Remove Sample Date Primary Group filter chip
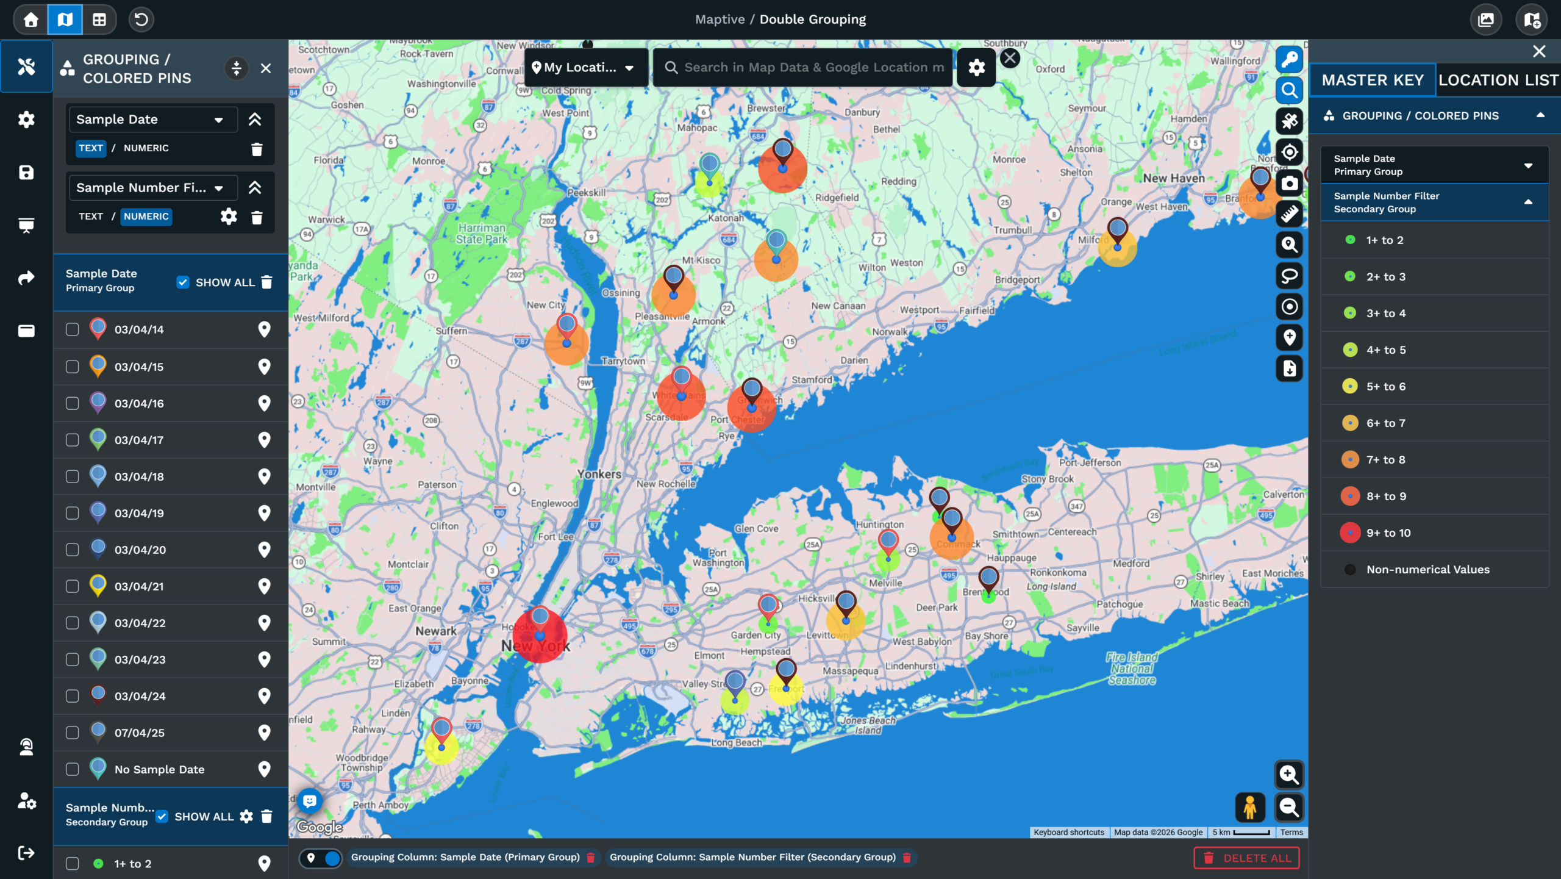This screenshot has width=1561, height=879. [590, 858]
